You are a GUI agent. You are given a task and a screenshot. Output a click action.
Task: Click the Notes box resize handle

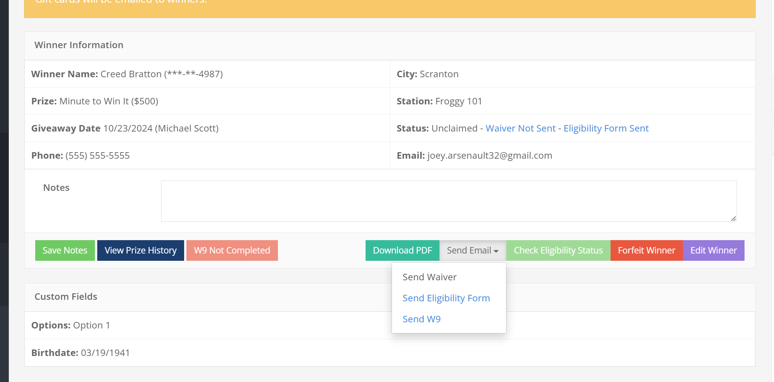pos(733,219)
